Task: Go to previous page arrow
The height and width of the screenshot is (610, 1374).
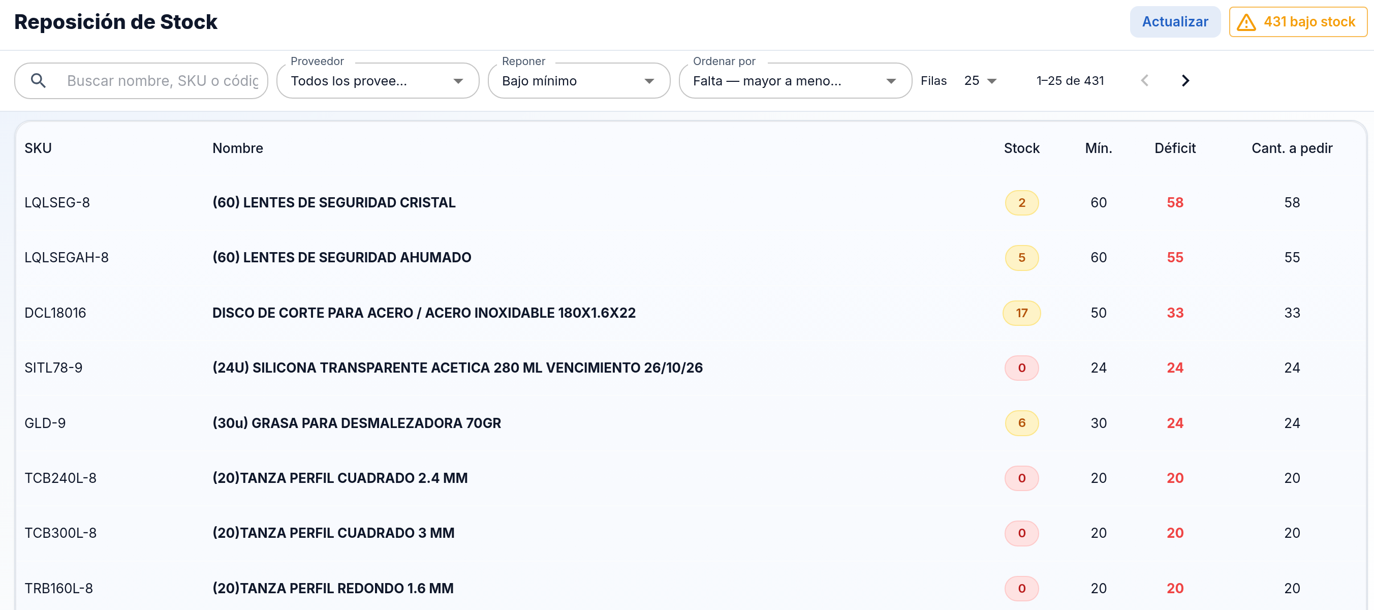Action: [x=1145, y=81]
